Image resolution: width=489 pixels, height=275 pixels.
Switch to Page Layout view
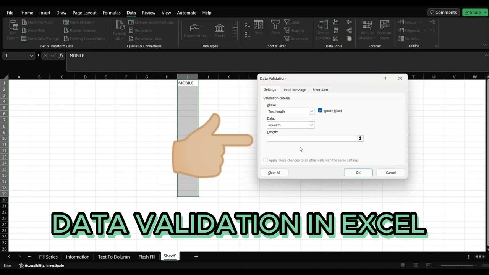(x=416, y=265)
